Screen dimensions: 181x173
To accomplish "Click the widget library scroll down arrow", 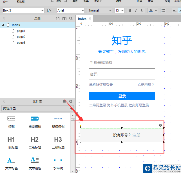I will click(73, 171).
